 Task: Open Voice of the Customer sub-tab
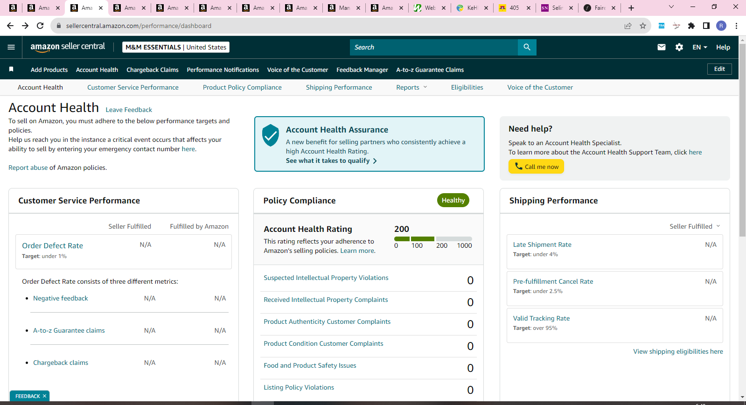click(x=540, y=87)
